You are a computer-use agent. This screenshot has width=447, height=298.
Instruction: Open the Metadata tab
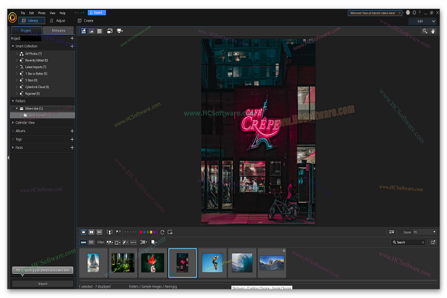[x=58, y=30]
